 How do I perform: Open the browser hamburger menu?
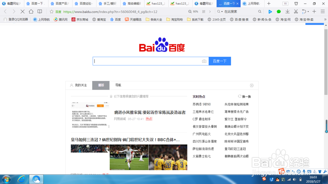[x=323, y=12]
